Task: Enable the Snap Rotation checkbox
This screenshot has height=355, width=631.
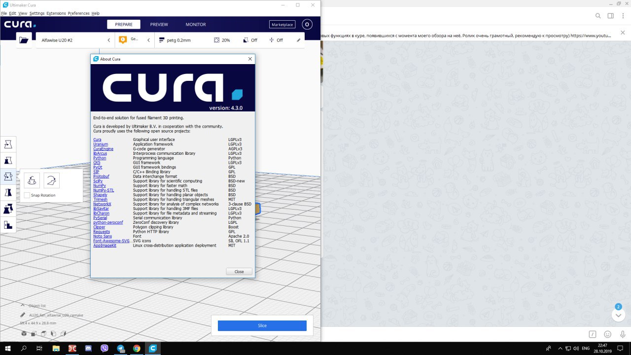Action: point(27,195)
